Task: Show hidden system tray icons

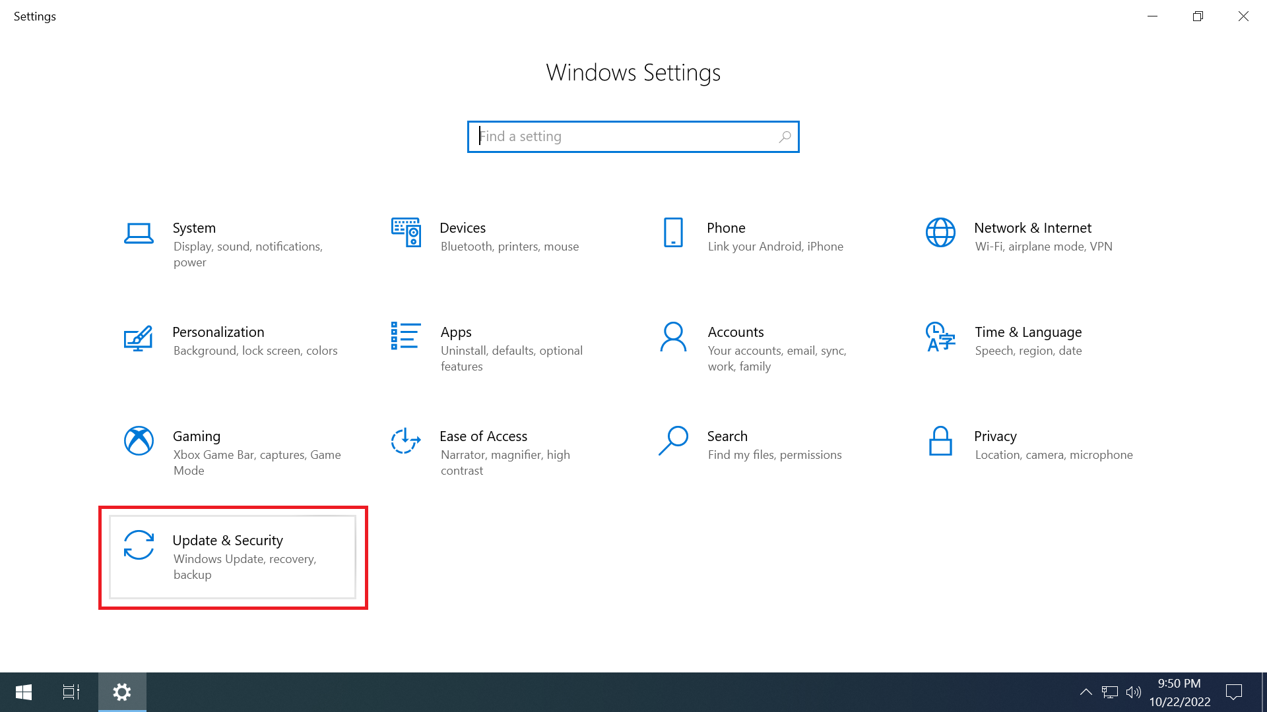Action: [1086, 692]
